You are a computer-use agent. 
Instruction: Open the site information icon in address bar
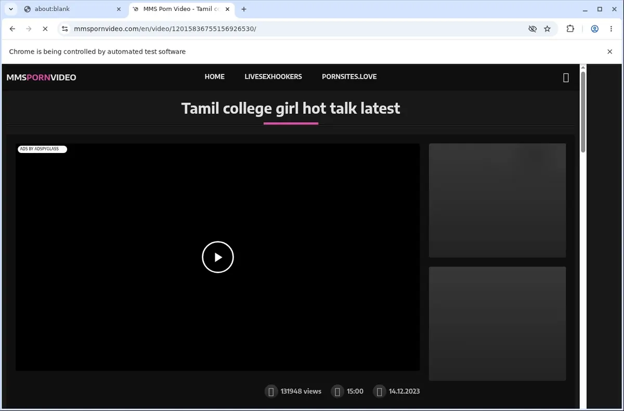coord(64,29)
